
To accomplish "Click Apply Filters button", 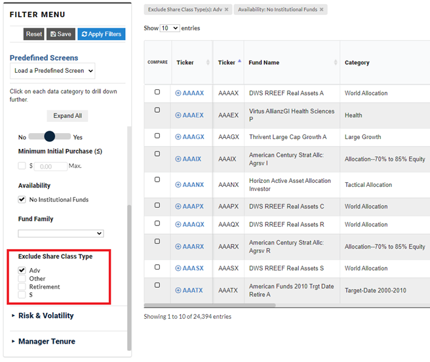I will (x=102, y=34).
